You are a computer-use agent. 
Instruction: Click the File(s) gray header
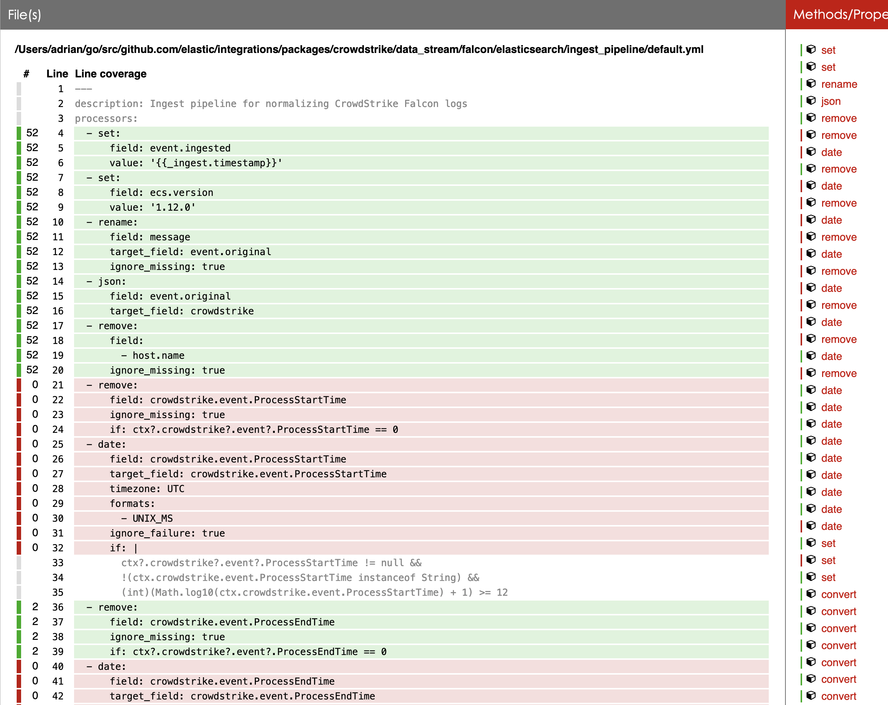pyautogui.click(x=25, y=15)
